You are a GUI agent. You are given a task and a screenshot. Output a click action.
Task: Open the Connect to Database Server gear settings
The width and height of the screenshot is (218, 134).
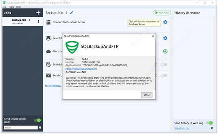point(165,22)
